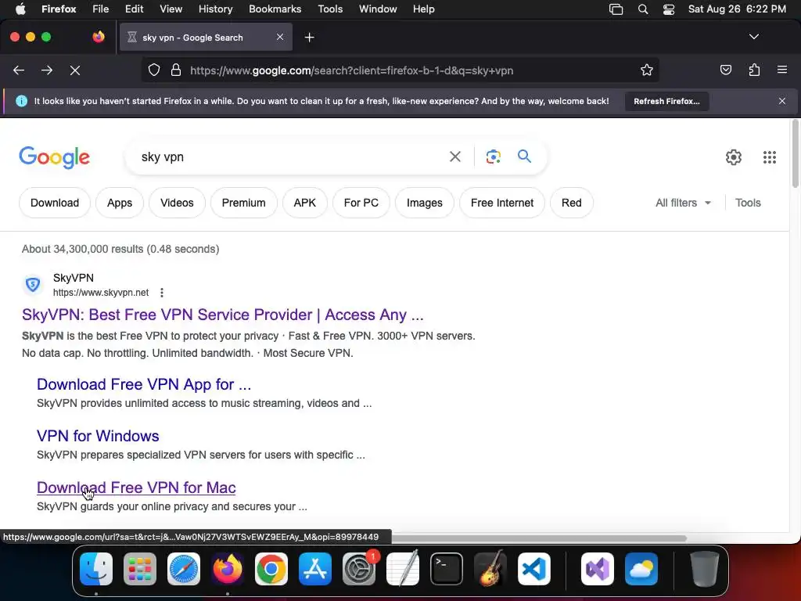This screenshot has height=601, width=801.
Task: Select the APK filter chip
Action: [305, 203]
